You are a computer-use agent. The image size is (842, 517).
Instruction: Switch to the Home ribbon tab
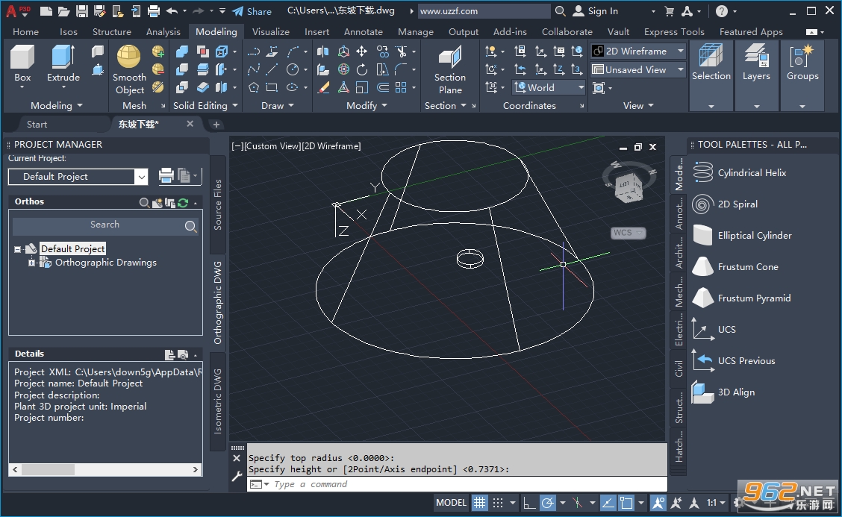[26, 31]
